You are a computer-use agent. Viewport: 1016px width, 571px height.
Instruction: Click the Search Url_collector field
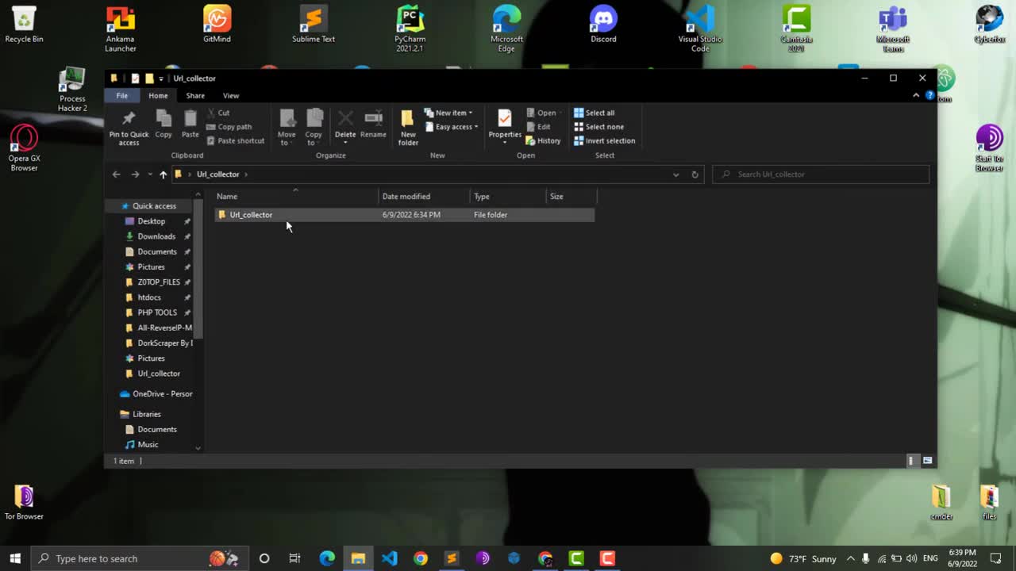coord(821,174)
